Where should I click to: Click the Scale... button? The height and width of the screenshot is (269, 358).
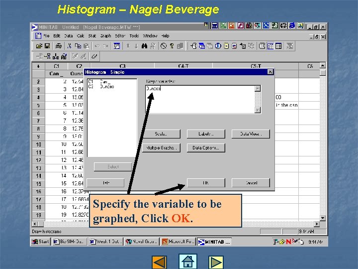coord(161,134)
